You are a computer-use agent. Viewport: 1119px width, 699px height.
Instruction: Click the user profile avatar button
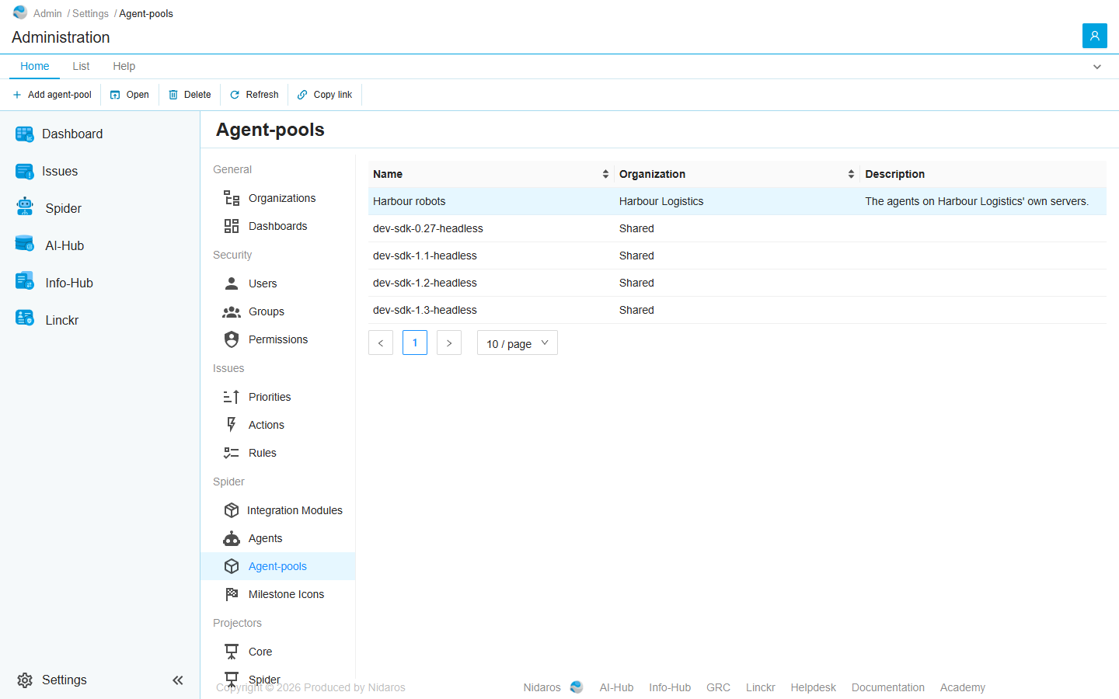[1095, 36]
